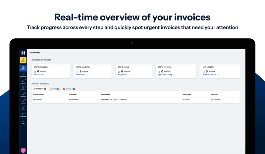Click the Step 5 Posting card icon
This screenshot has height=154, width=265.
pyautogui.click(x=204, y=72)
